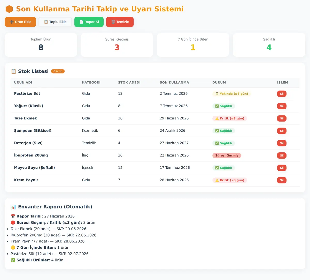Delete the Yoğurt (Klasik) row
The height and width of the screenshot is (280, 310).
(x=282, y=106)
